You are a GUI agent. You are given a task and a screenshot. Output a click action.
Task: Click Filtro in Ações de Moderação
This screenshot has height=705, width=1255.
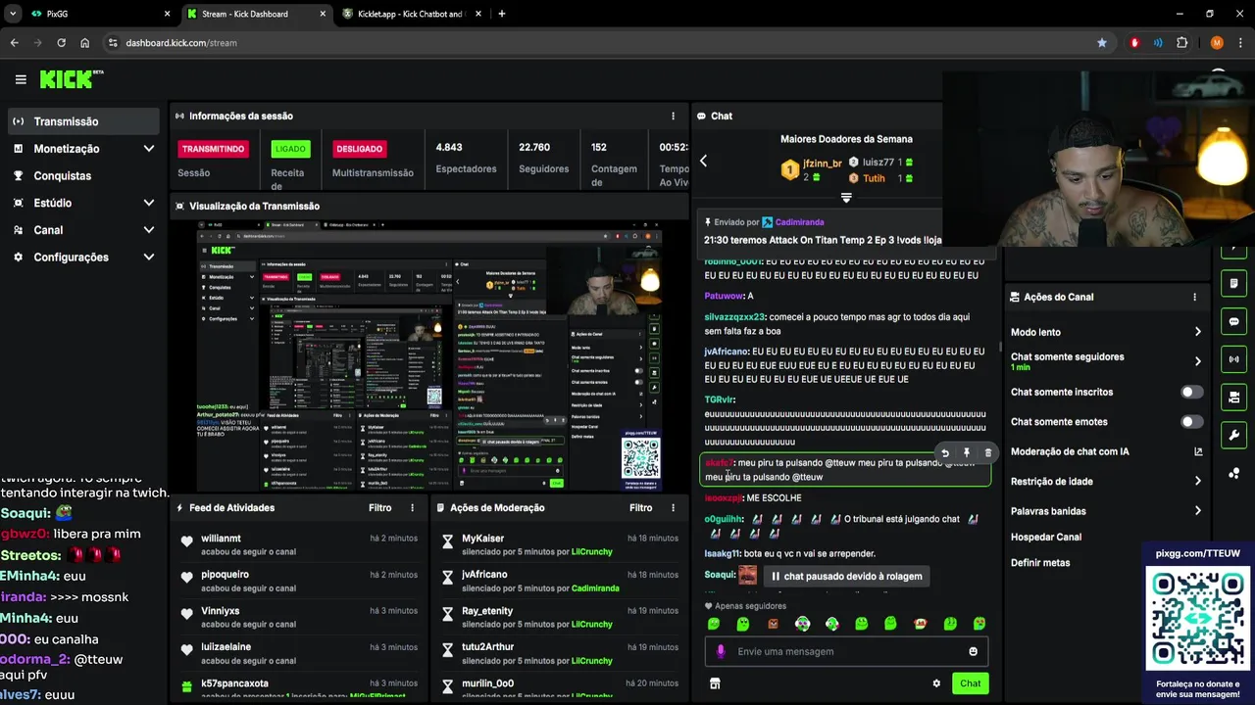640,507
